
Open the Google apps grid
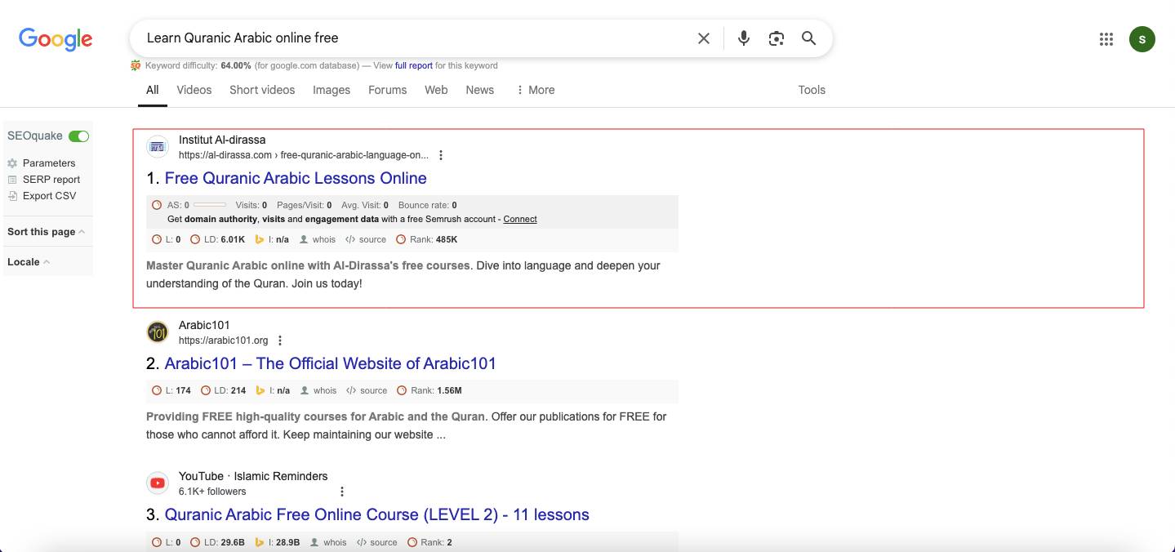(1106, 38)
